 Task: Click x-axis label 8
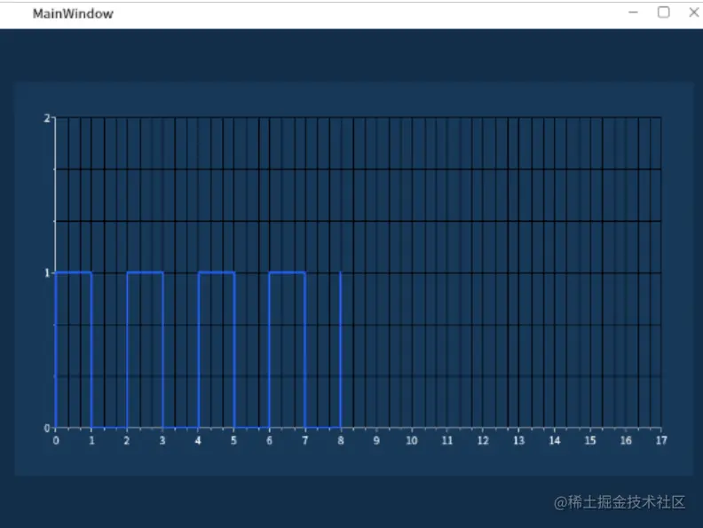(341, 441)
